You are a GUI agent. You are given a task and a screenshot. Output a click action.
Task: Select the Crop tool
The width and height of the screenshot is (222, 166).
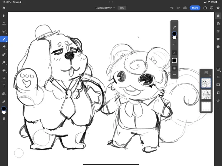(4, 78)
